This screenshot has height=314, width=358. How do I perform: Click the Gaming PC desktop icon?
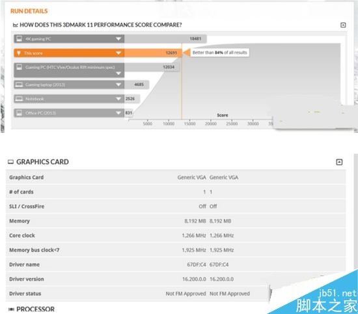[19, 67]
